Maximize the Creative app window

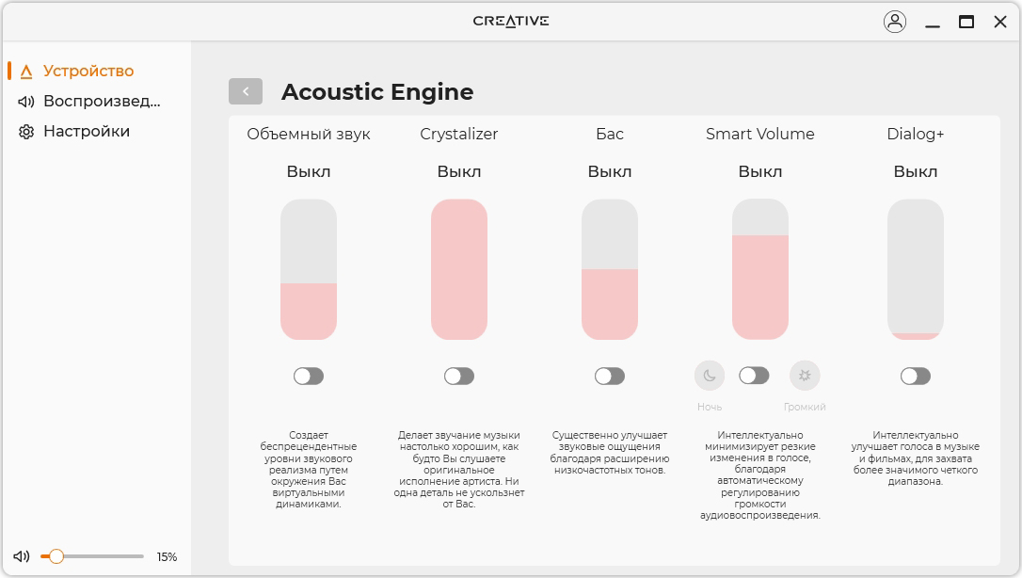(x=966, y=22)
